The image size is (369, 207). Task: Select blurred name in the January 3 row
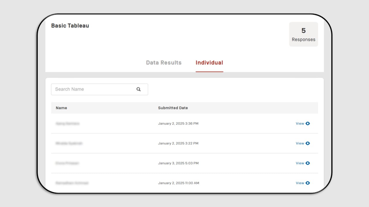pos(67,163)
